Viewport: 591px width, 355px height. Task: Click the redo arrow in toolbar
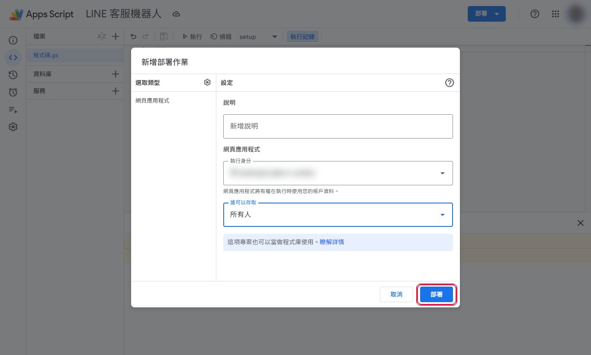pyautogui.click(x=145, y=37)
